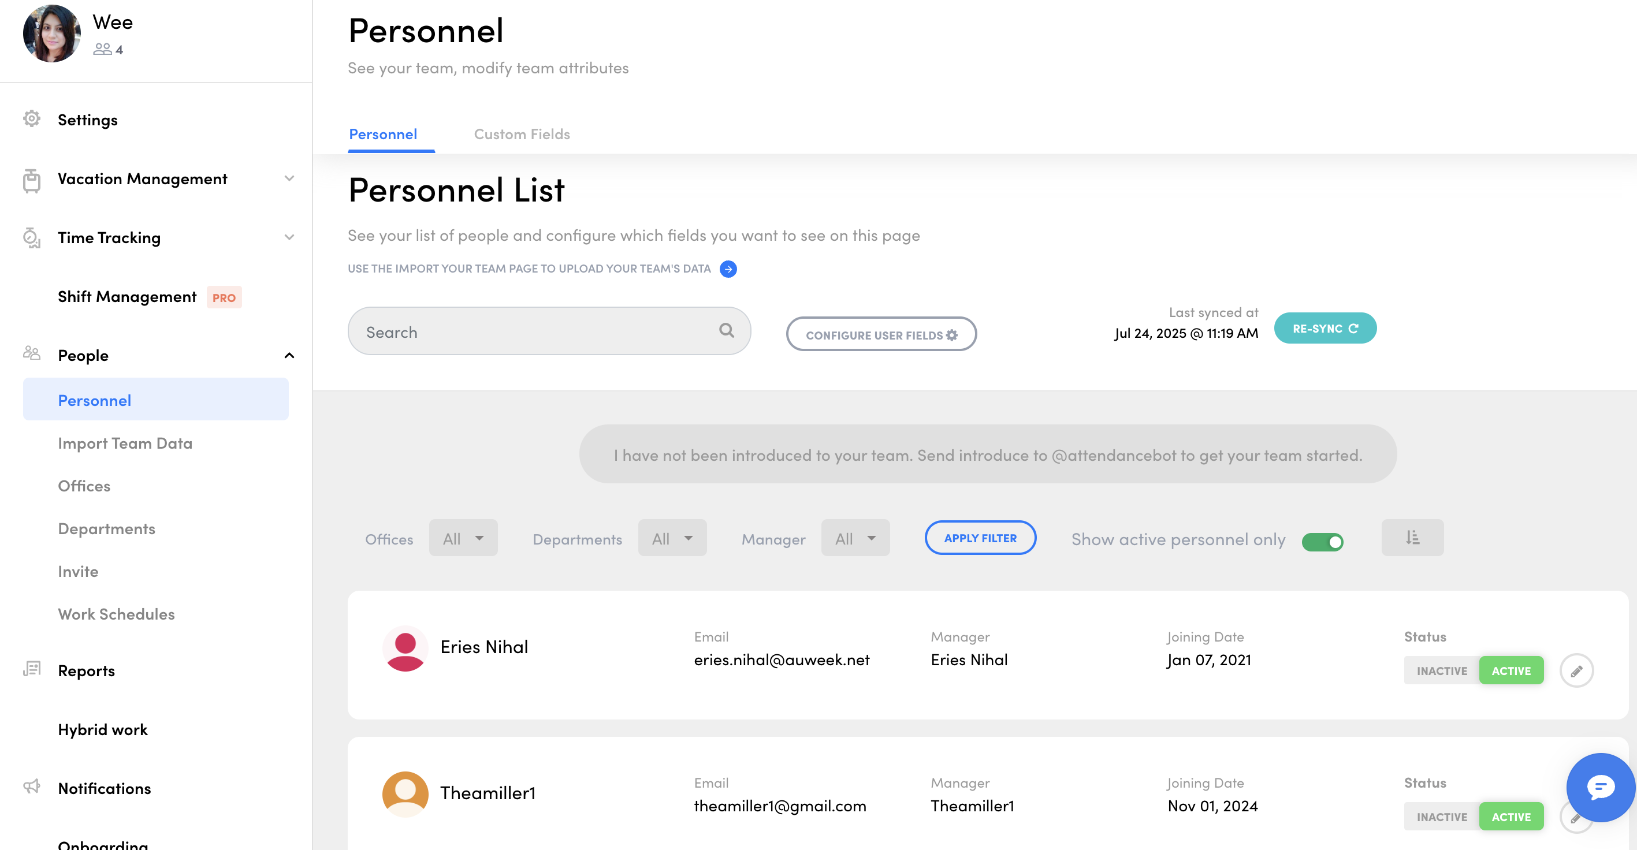
Task: Open the Offices filter dropdown
Action: (x=463, y=538)
